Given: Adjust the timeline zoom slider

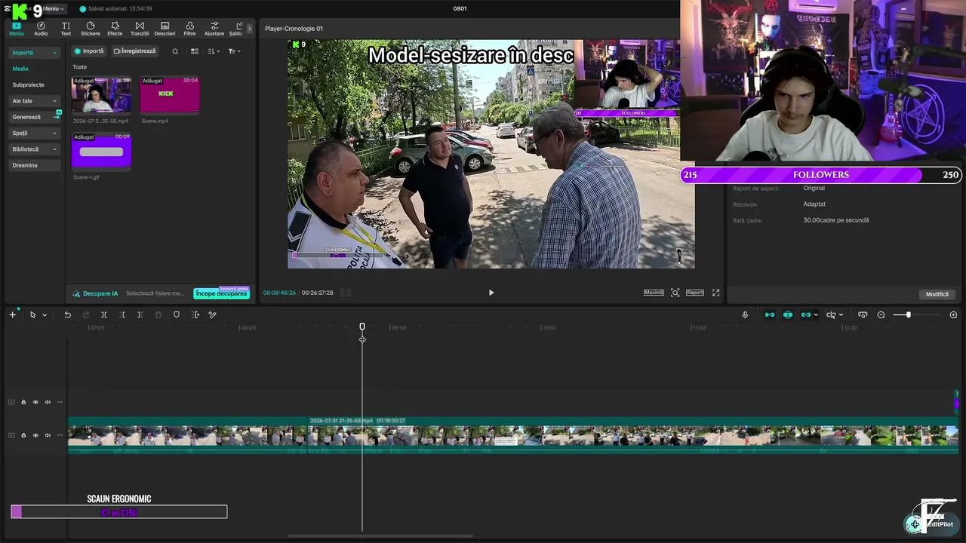Looking at the screenshot, I should (x=908, y=314).
